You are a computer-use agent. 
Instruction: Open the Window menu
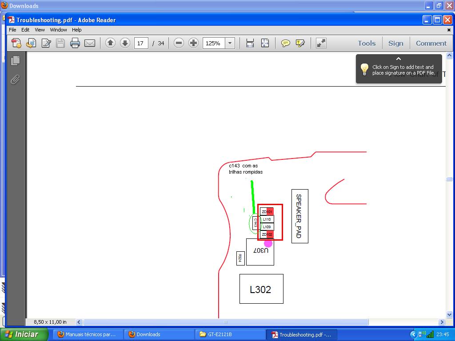coord(58,30)
